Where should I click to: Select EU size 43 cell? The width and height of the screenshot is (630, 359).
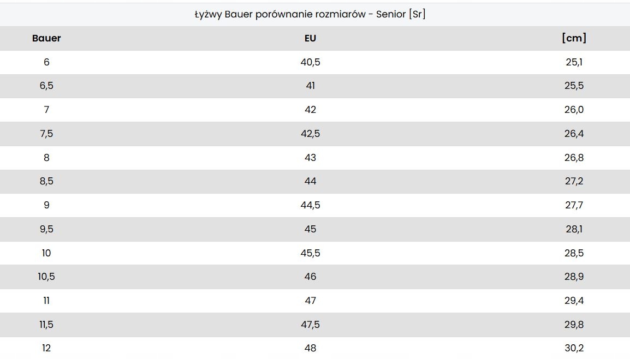coord(310,158)
